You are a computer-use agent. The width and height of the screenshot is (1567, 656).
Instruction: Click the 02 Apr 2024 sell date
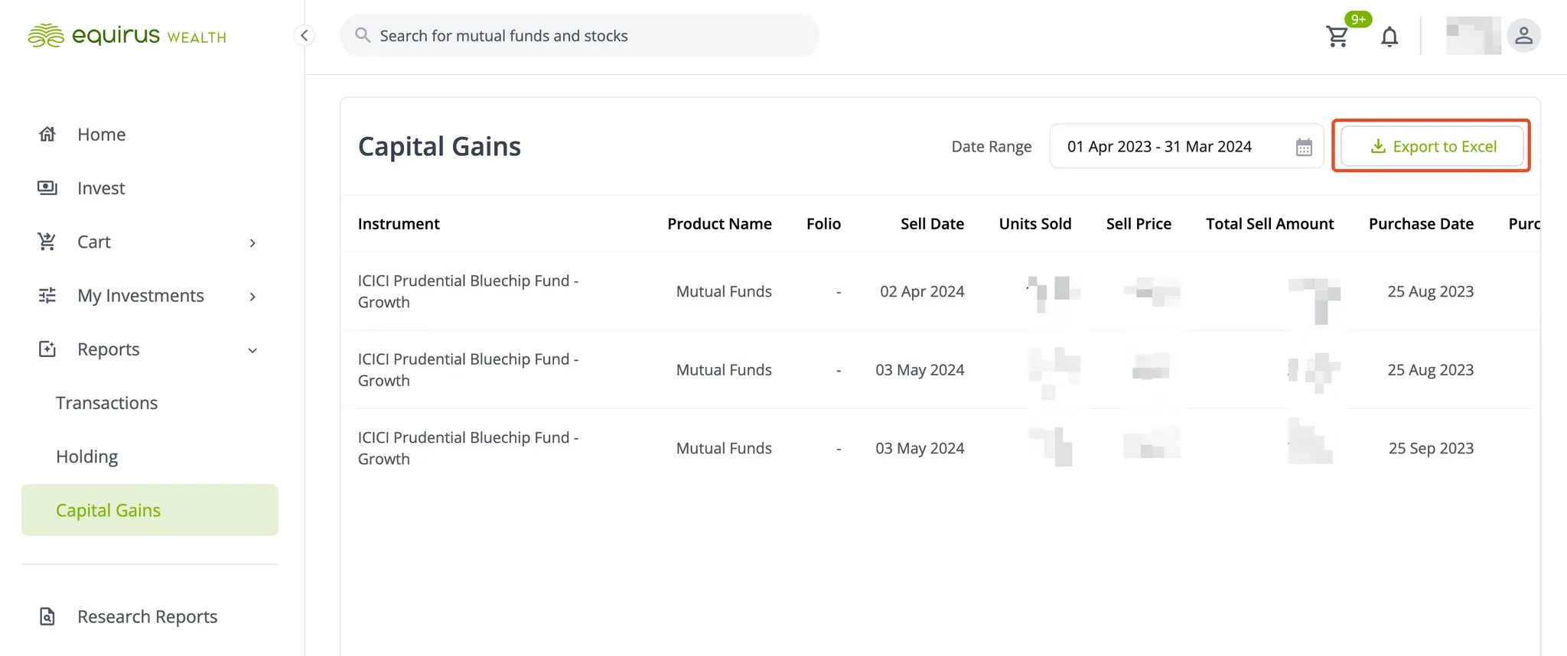click(922, 291)
